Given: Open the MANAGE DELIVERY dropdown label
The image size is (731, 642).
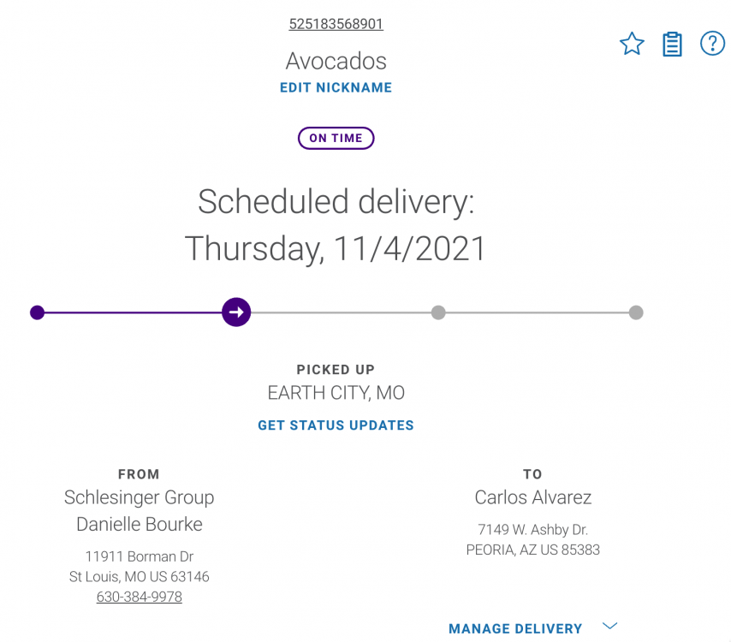Looking at the screenshot, I should tap(515, 628).
